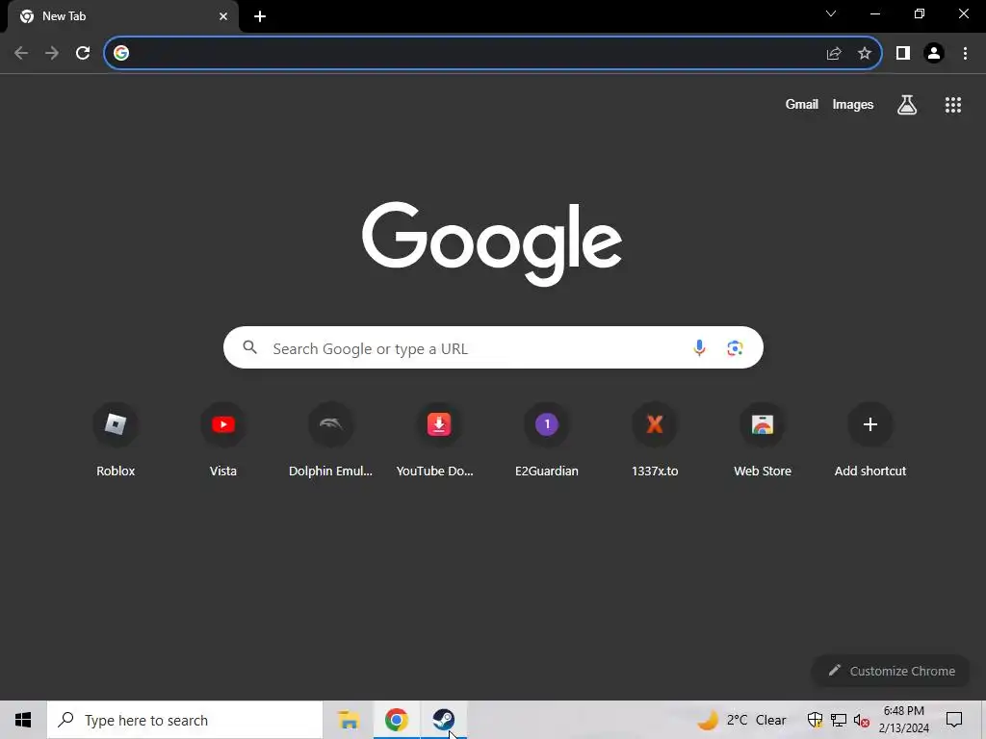The height and width of the screenshot is (739, 986).
Task: Open the Search Labs flask icon
Action: click(907, 104)
